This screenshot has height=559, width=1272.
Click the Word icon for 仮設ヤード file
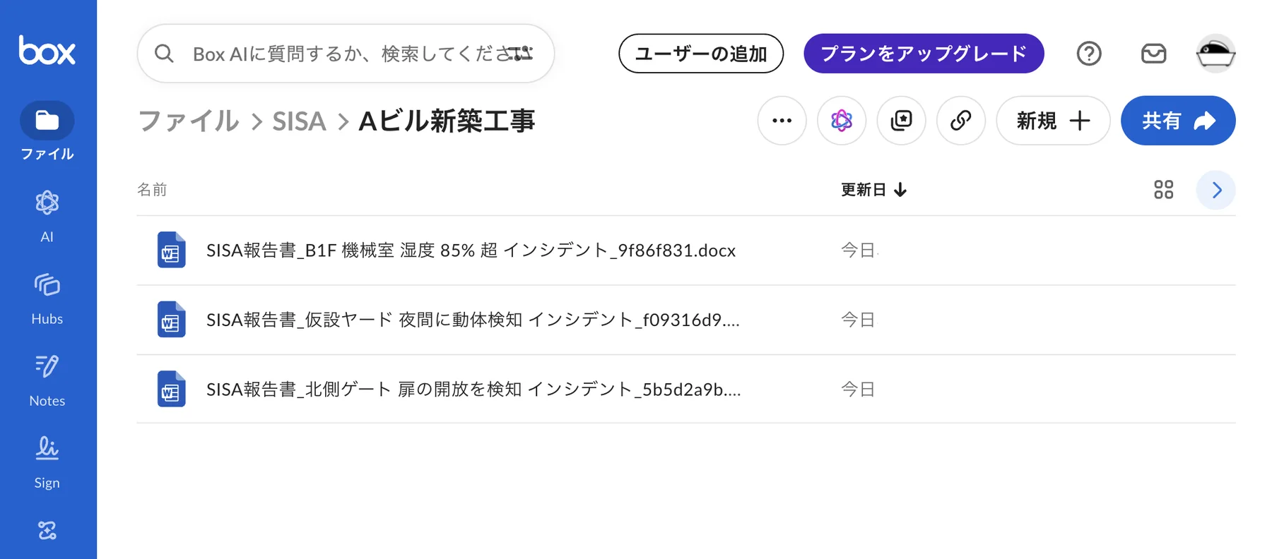(x=171, y=320)
